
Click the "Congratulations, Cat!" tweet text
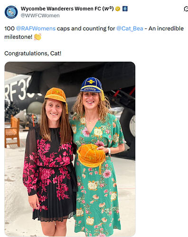33,54
